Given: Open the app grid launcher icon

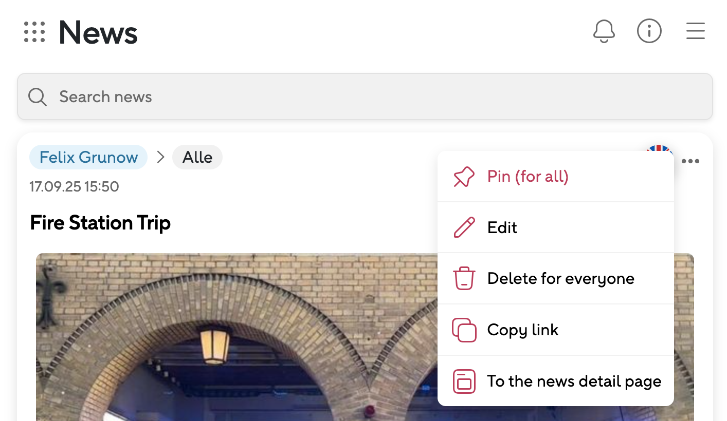Looking at the screenshot, I should (x=34, y=32).
